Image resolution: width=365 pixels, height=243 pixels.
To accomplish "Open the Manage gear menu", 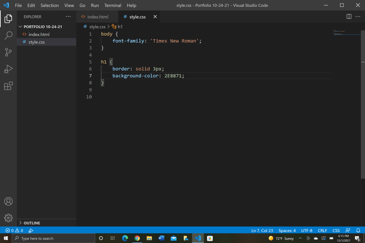I will point(8,218).
